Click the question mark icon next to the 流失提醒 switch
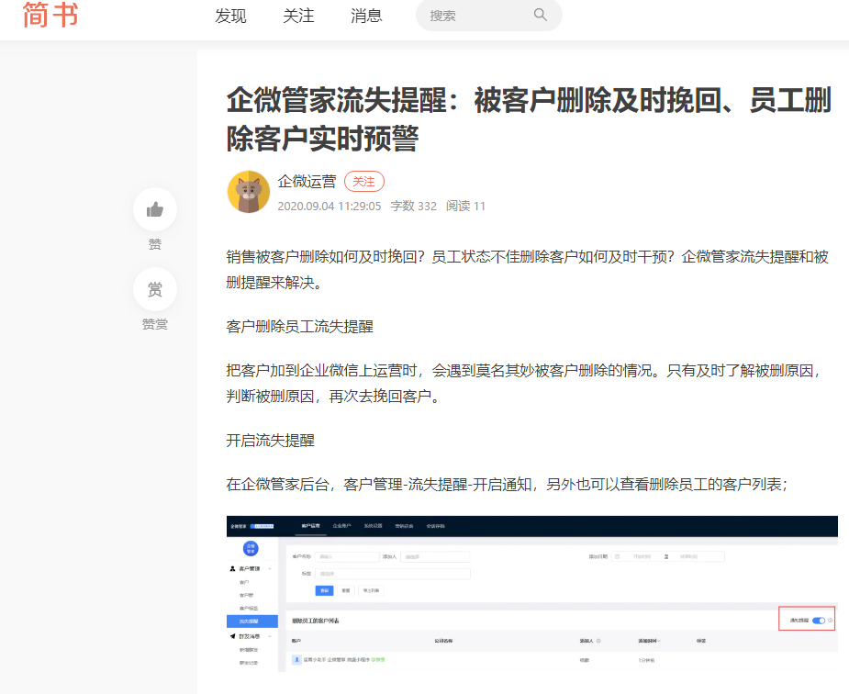Viewport: 849px width, 694px height. [831, 620]
